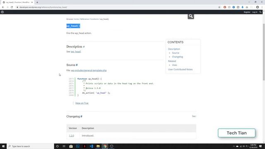
Task: Open the red circular browser extension
Action: [x=225, y=7]
